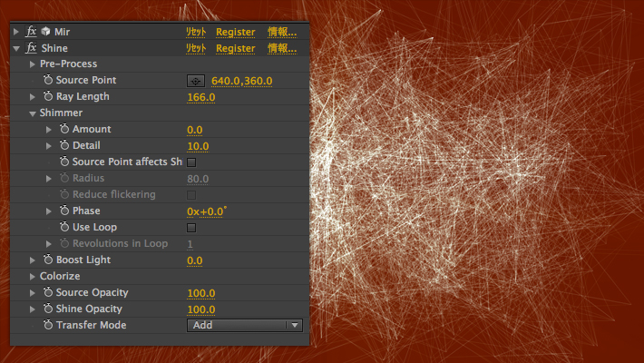Click the Mir effect Register link

click(235, 32)
